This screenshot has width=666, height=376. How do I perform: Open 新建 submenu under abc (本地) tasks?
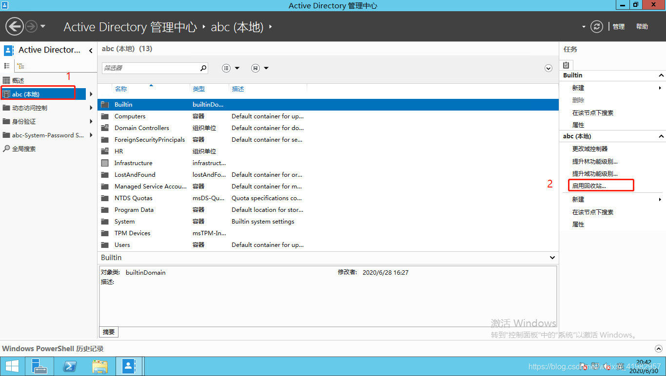578,199
